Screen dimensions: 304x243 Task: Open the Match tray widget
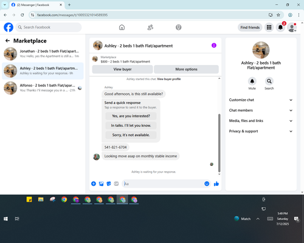pyautogui.click(x=243, y=219)
